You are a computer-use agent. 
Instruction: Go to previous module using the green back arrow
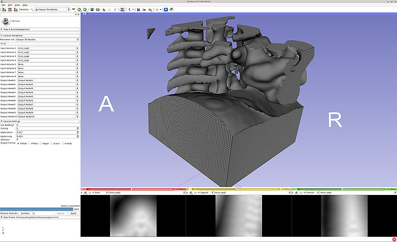coord(78,10)
